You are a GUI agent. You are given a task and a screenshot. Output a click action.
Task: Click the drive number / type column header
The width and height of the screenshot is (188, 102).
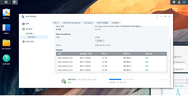coord(86,54)
